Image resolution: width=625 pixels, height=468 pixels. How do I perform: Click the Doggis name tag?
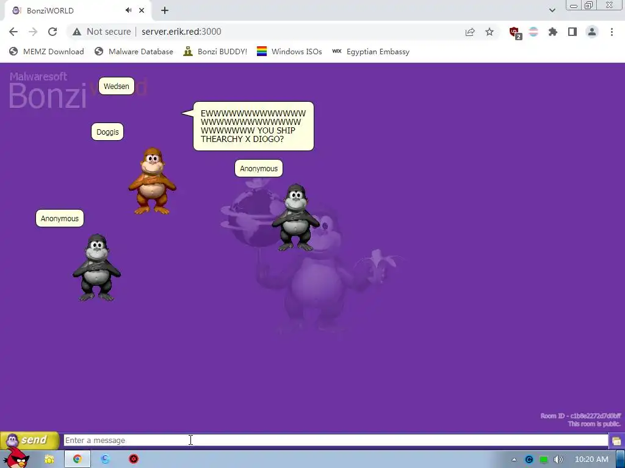point(107,132)
